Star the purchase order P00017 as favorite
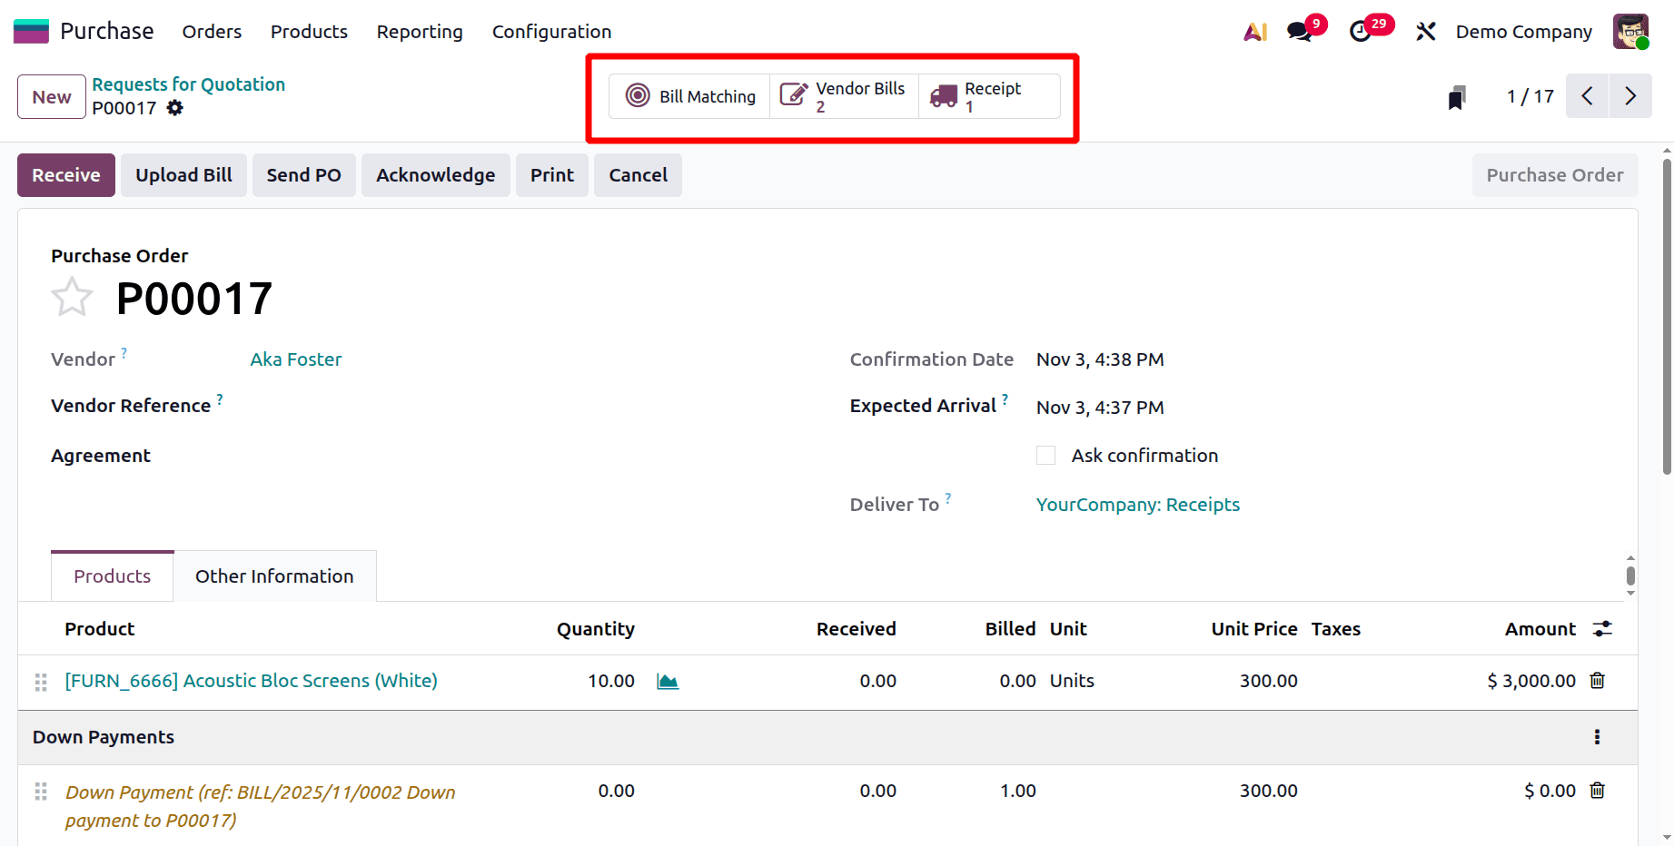This screenshot has height=846, width=1674. pyautogui.click(x=72, y=297)
